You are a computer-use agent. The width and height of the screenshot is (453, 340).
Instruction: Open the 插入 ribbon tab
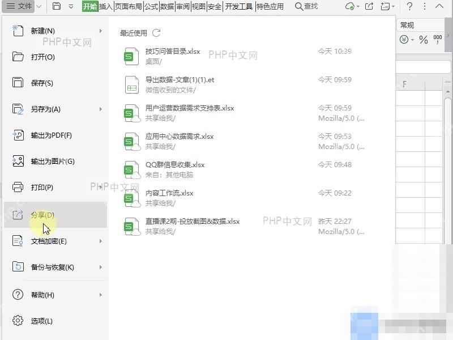point(106,6)
